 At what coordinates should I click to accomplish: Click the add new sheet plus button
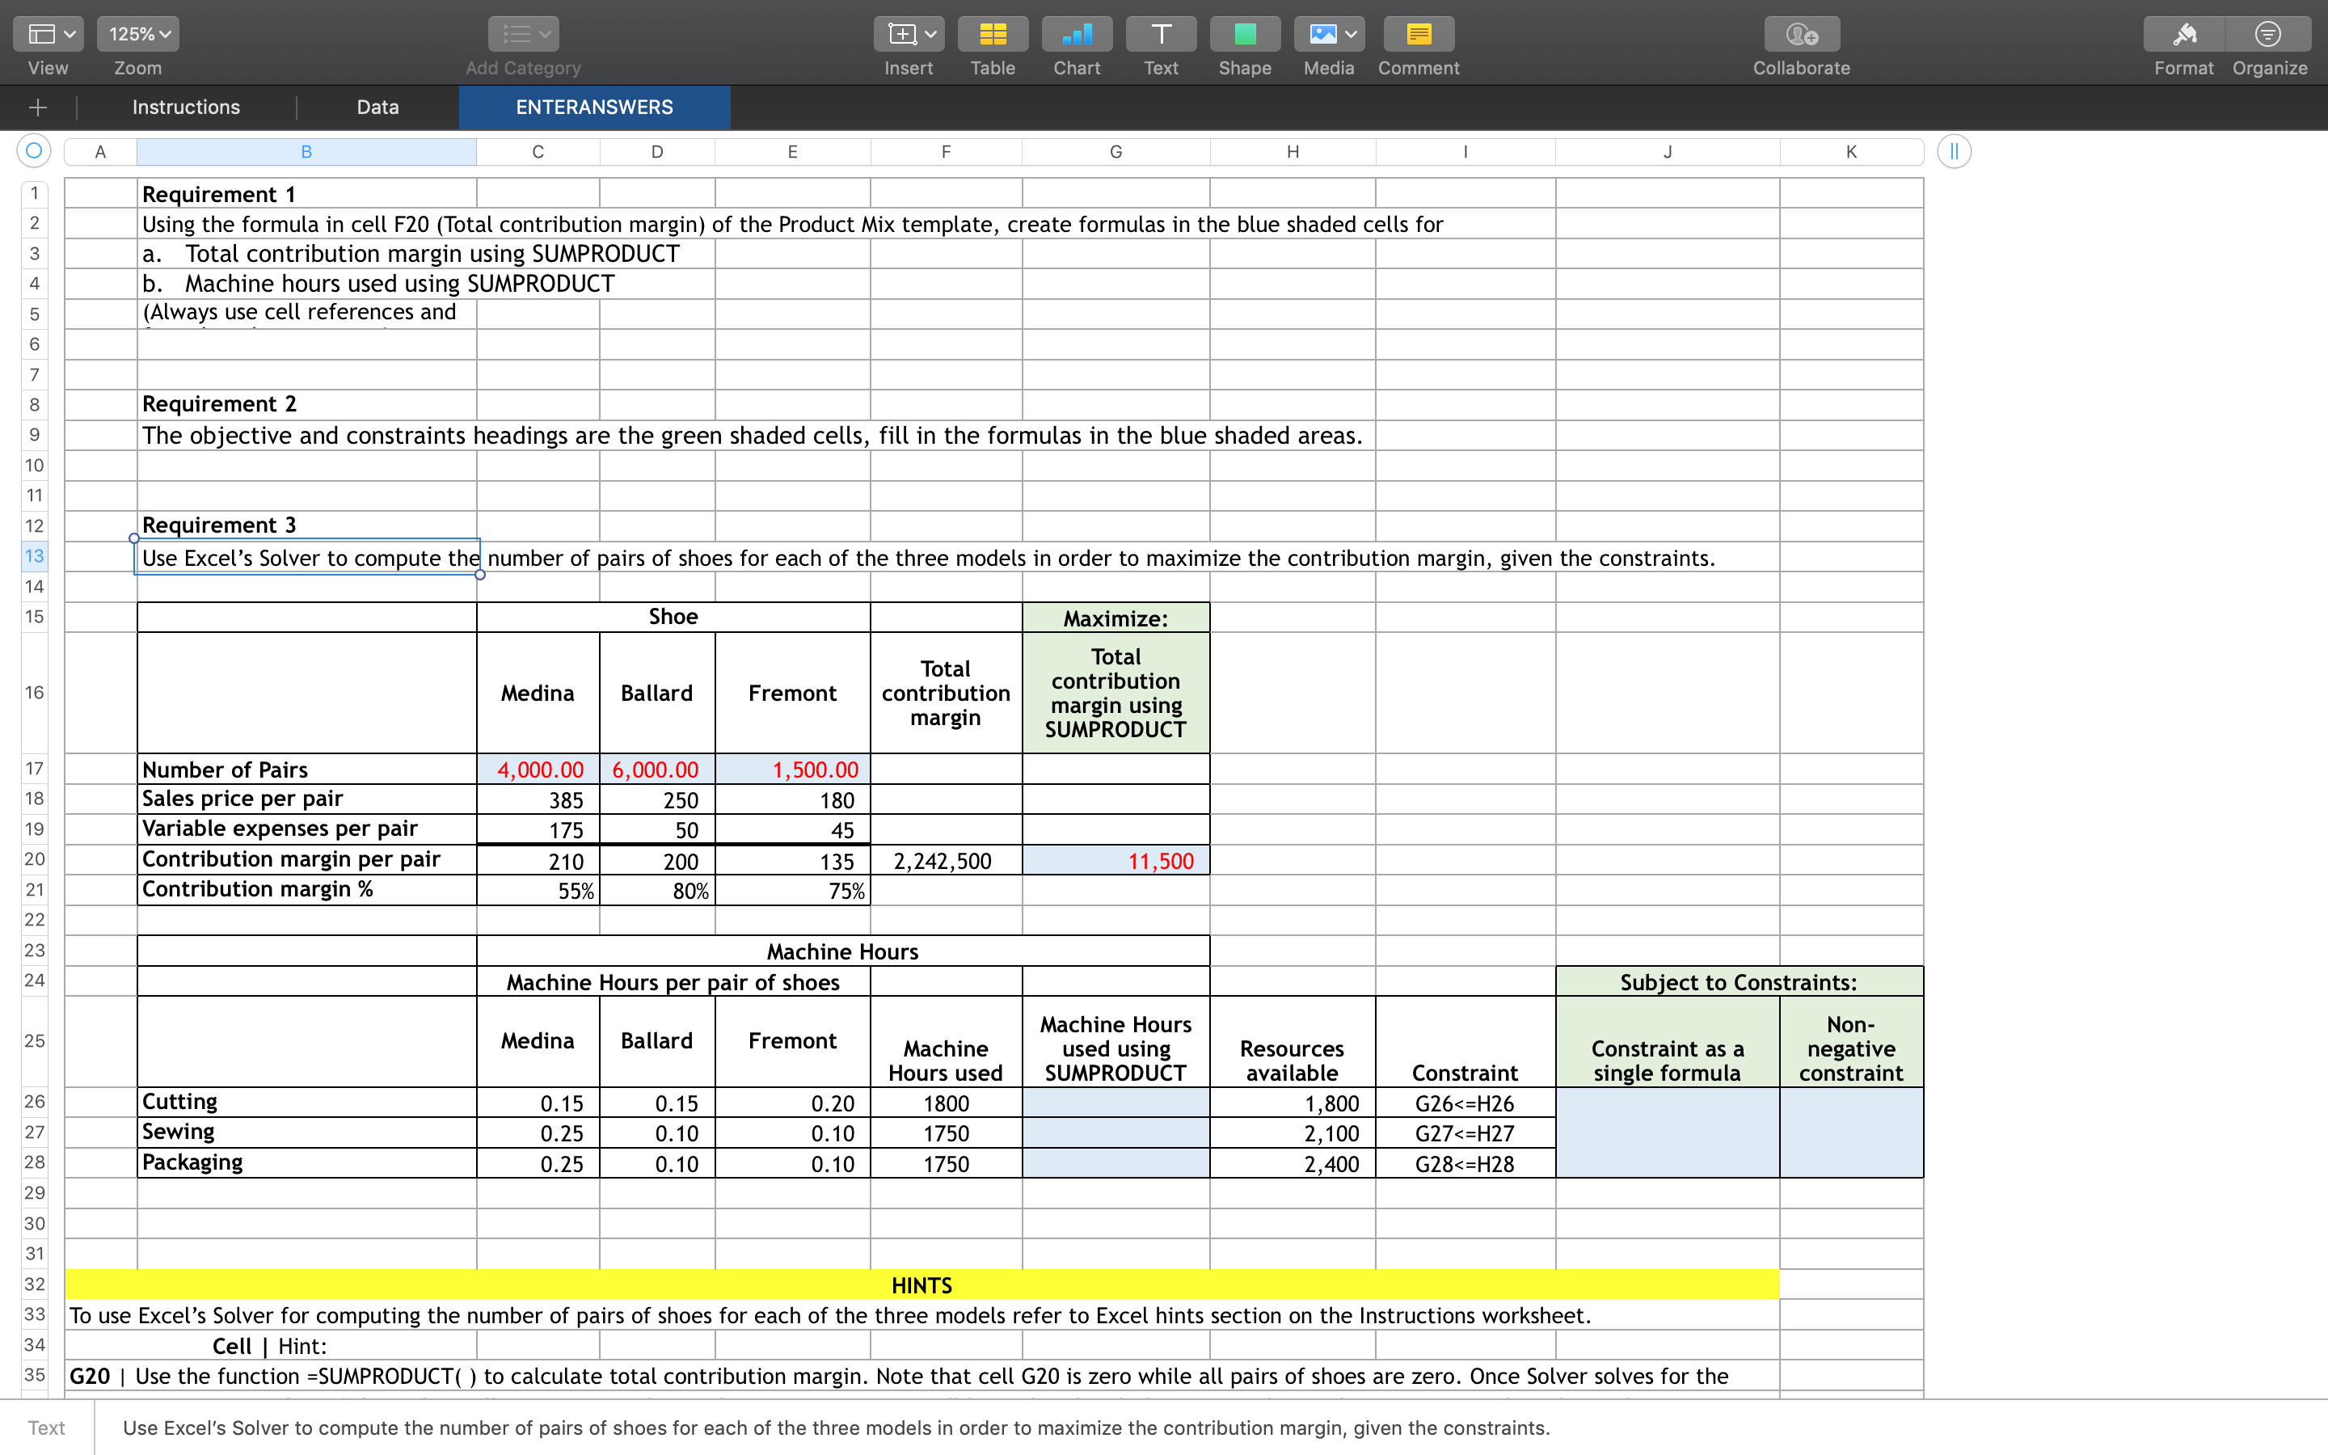click(37, 107)
